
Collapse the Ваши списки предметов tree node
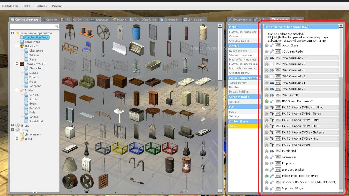coord(13,33)
